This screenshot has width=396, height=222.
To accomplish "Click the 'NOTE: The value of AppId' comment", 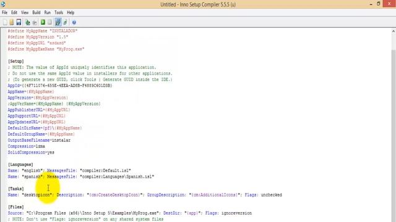I will coord(82,67).
